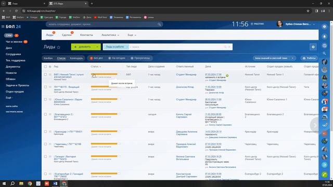Toggle the Работаю workday status
Screen dimensions: 333x187
point(258,24)
